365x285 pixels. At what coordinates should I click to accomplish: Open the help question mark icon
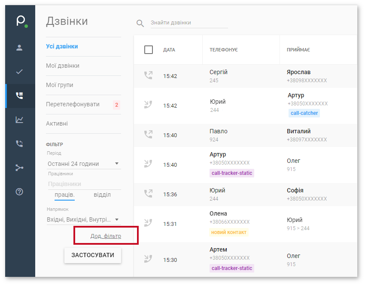point(19,192)
